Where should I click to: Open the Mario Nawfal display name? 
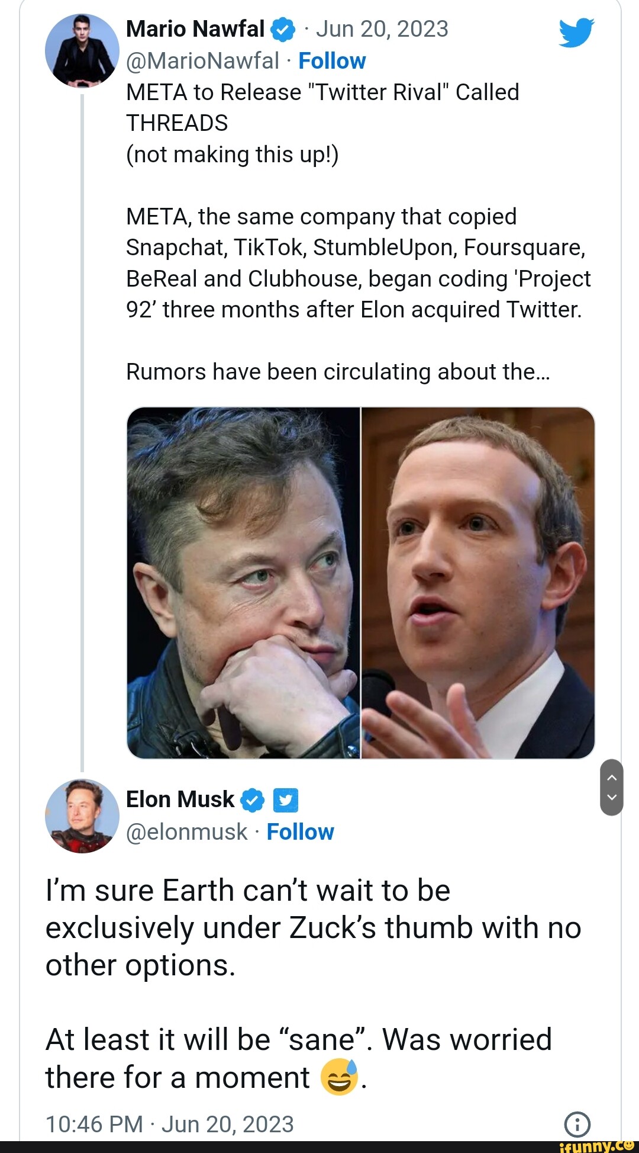click(x=195, y=29)
